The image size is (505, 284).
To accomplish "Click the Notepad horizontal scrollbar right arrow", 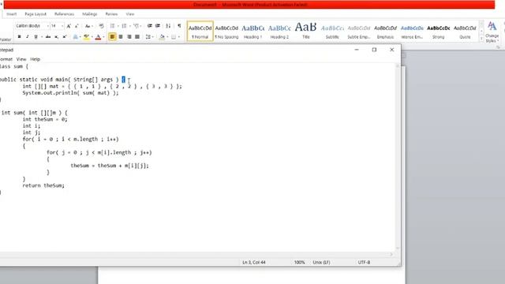I will pyautogui.click(x=391, y=254).
